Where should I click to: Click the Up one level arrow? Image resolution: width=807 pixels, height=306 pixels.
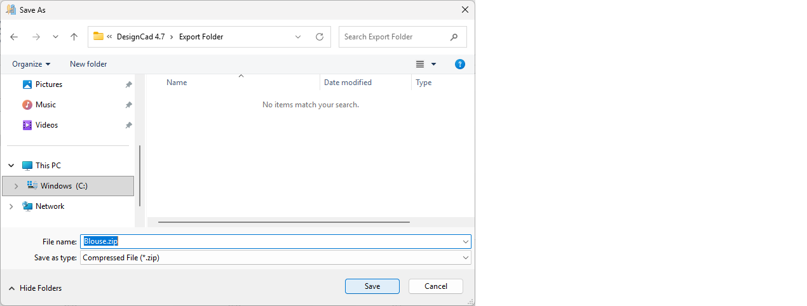(74, 37)
